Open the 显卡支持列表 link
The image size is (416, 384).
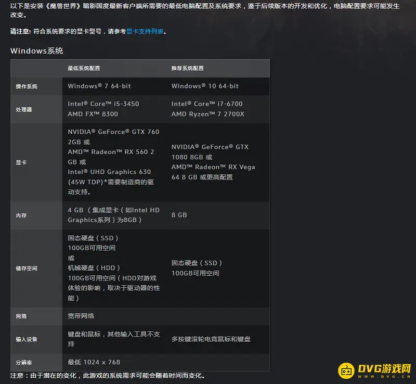145,31
